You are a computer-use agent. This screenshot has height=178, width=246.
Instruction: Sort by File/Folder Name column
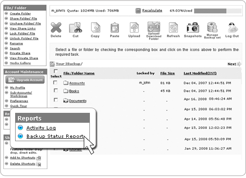tap(79, 73)
